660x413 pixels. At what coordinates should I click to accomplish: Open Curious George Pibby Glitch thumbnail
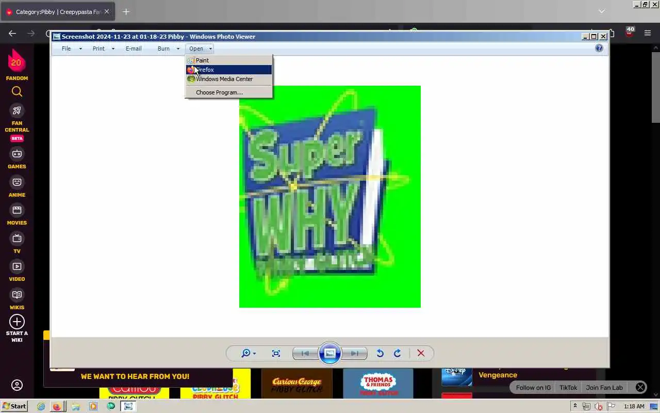coord(297,384)
